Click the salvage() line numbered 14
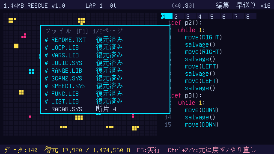The width and height of the screenshot is (274, 154). click(x=200, y=117)
